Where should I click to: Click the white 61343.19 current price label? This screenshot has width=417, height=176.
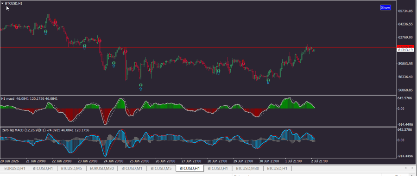point(405,50)
